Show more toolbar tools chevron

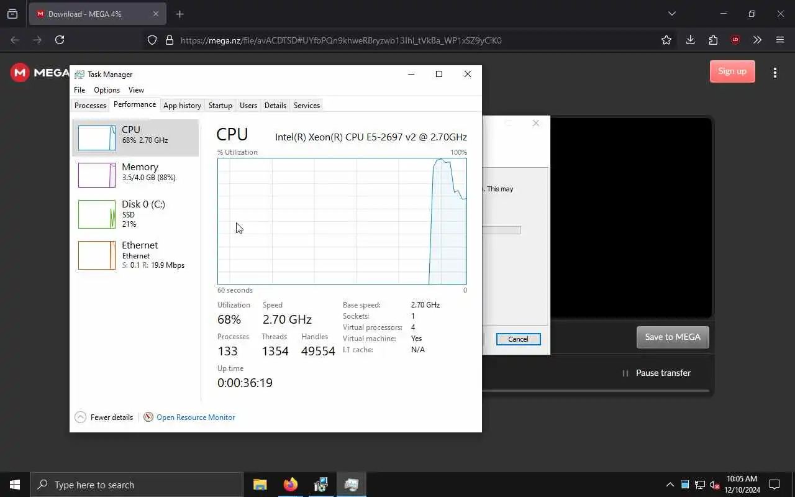757,40
